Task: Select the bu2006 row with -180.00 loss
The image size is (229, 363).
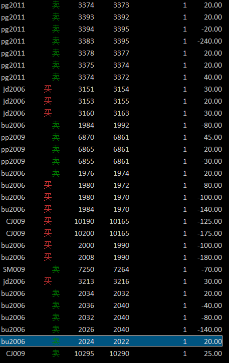Action: (111, 257)
